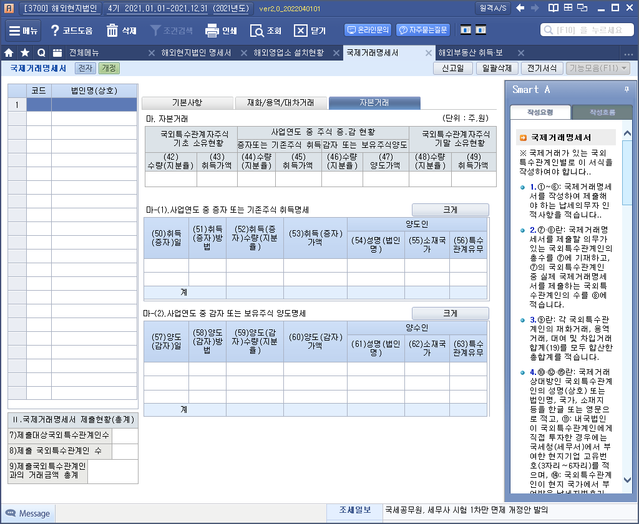Select the 기본사항 tab
Screen dimensions: 639x524
pos(187,103)
